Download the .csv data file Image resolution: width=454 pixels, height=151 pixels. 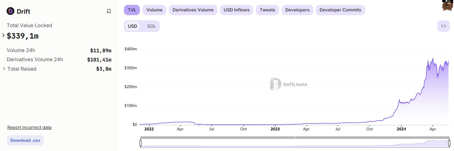(x=25, y=140)
